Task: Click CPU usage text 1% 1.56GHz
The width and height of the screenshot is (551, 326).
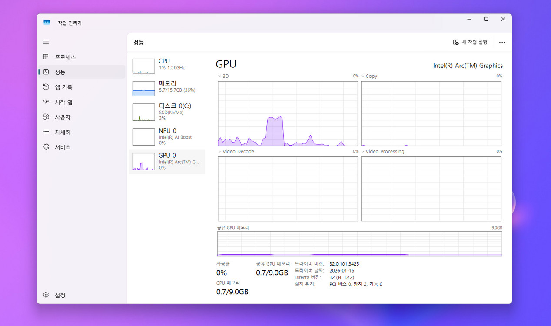Action: click(172, 68)
